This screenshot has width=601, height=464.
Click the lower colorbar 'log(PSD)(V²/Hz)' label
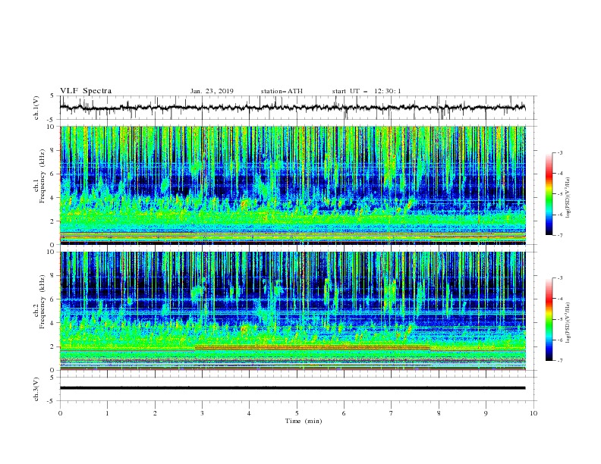point(568,323)
